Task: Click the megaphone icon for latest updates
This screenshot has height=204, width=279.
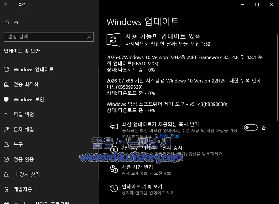Action: (114, 127)
